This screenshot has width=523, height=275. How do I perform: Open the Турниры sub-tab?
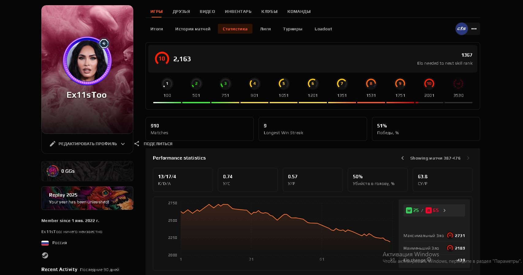pos(293,29)
